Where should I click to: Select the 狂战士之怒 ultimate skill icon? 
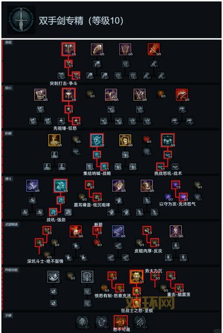pos(136,277)
